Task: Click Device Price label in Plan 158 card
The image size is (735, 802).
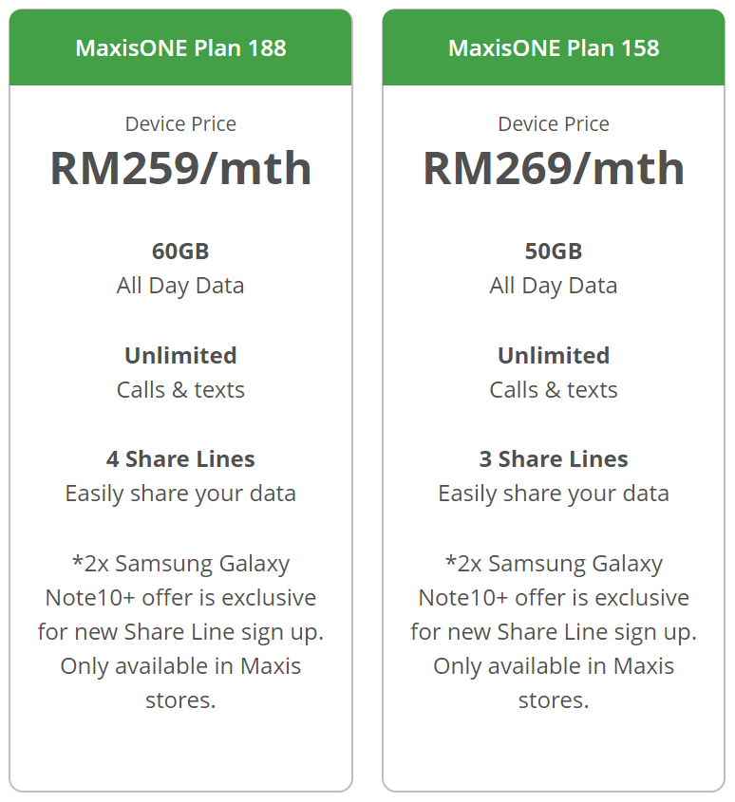Action: tap(554, 124)
